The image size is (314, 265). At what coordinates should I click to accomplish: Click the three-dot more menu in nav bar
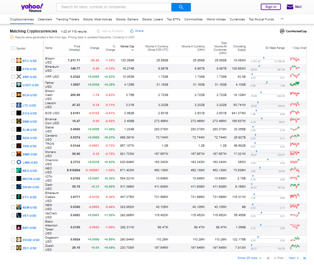click(282, 19)
